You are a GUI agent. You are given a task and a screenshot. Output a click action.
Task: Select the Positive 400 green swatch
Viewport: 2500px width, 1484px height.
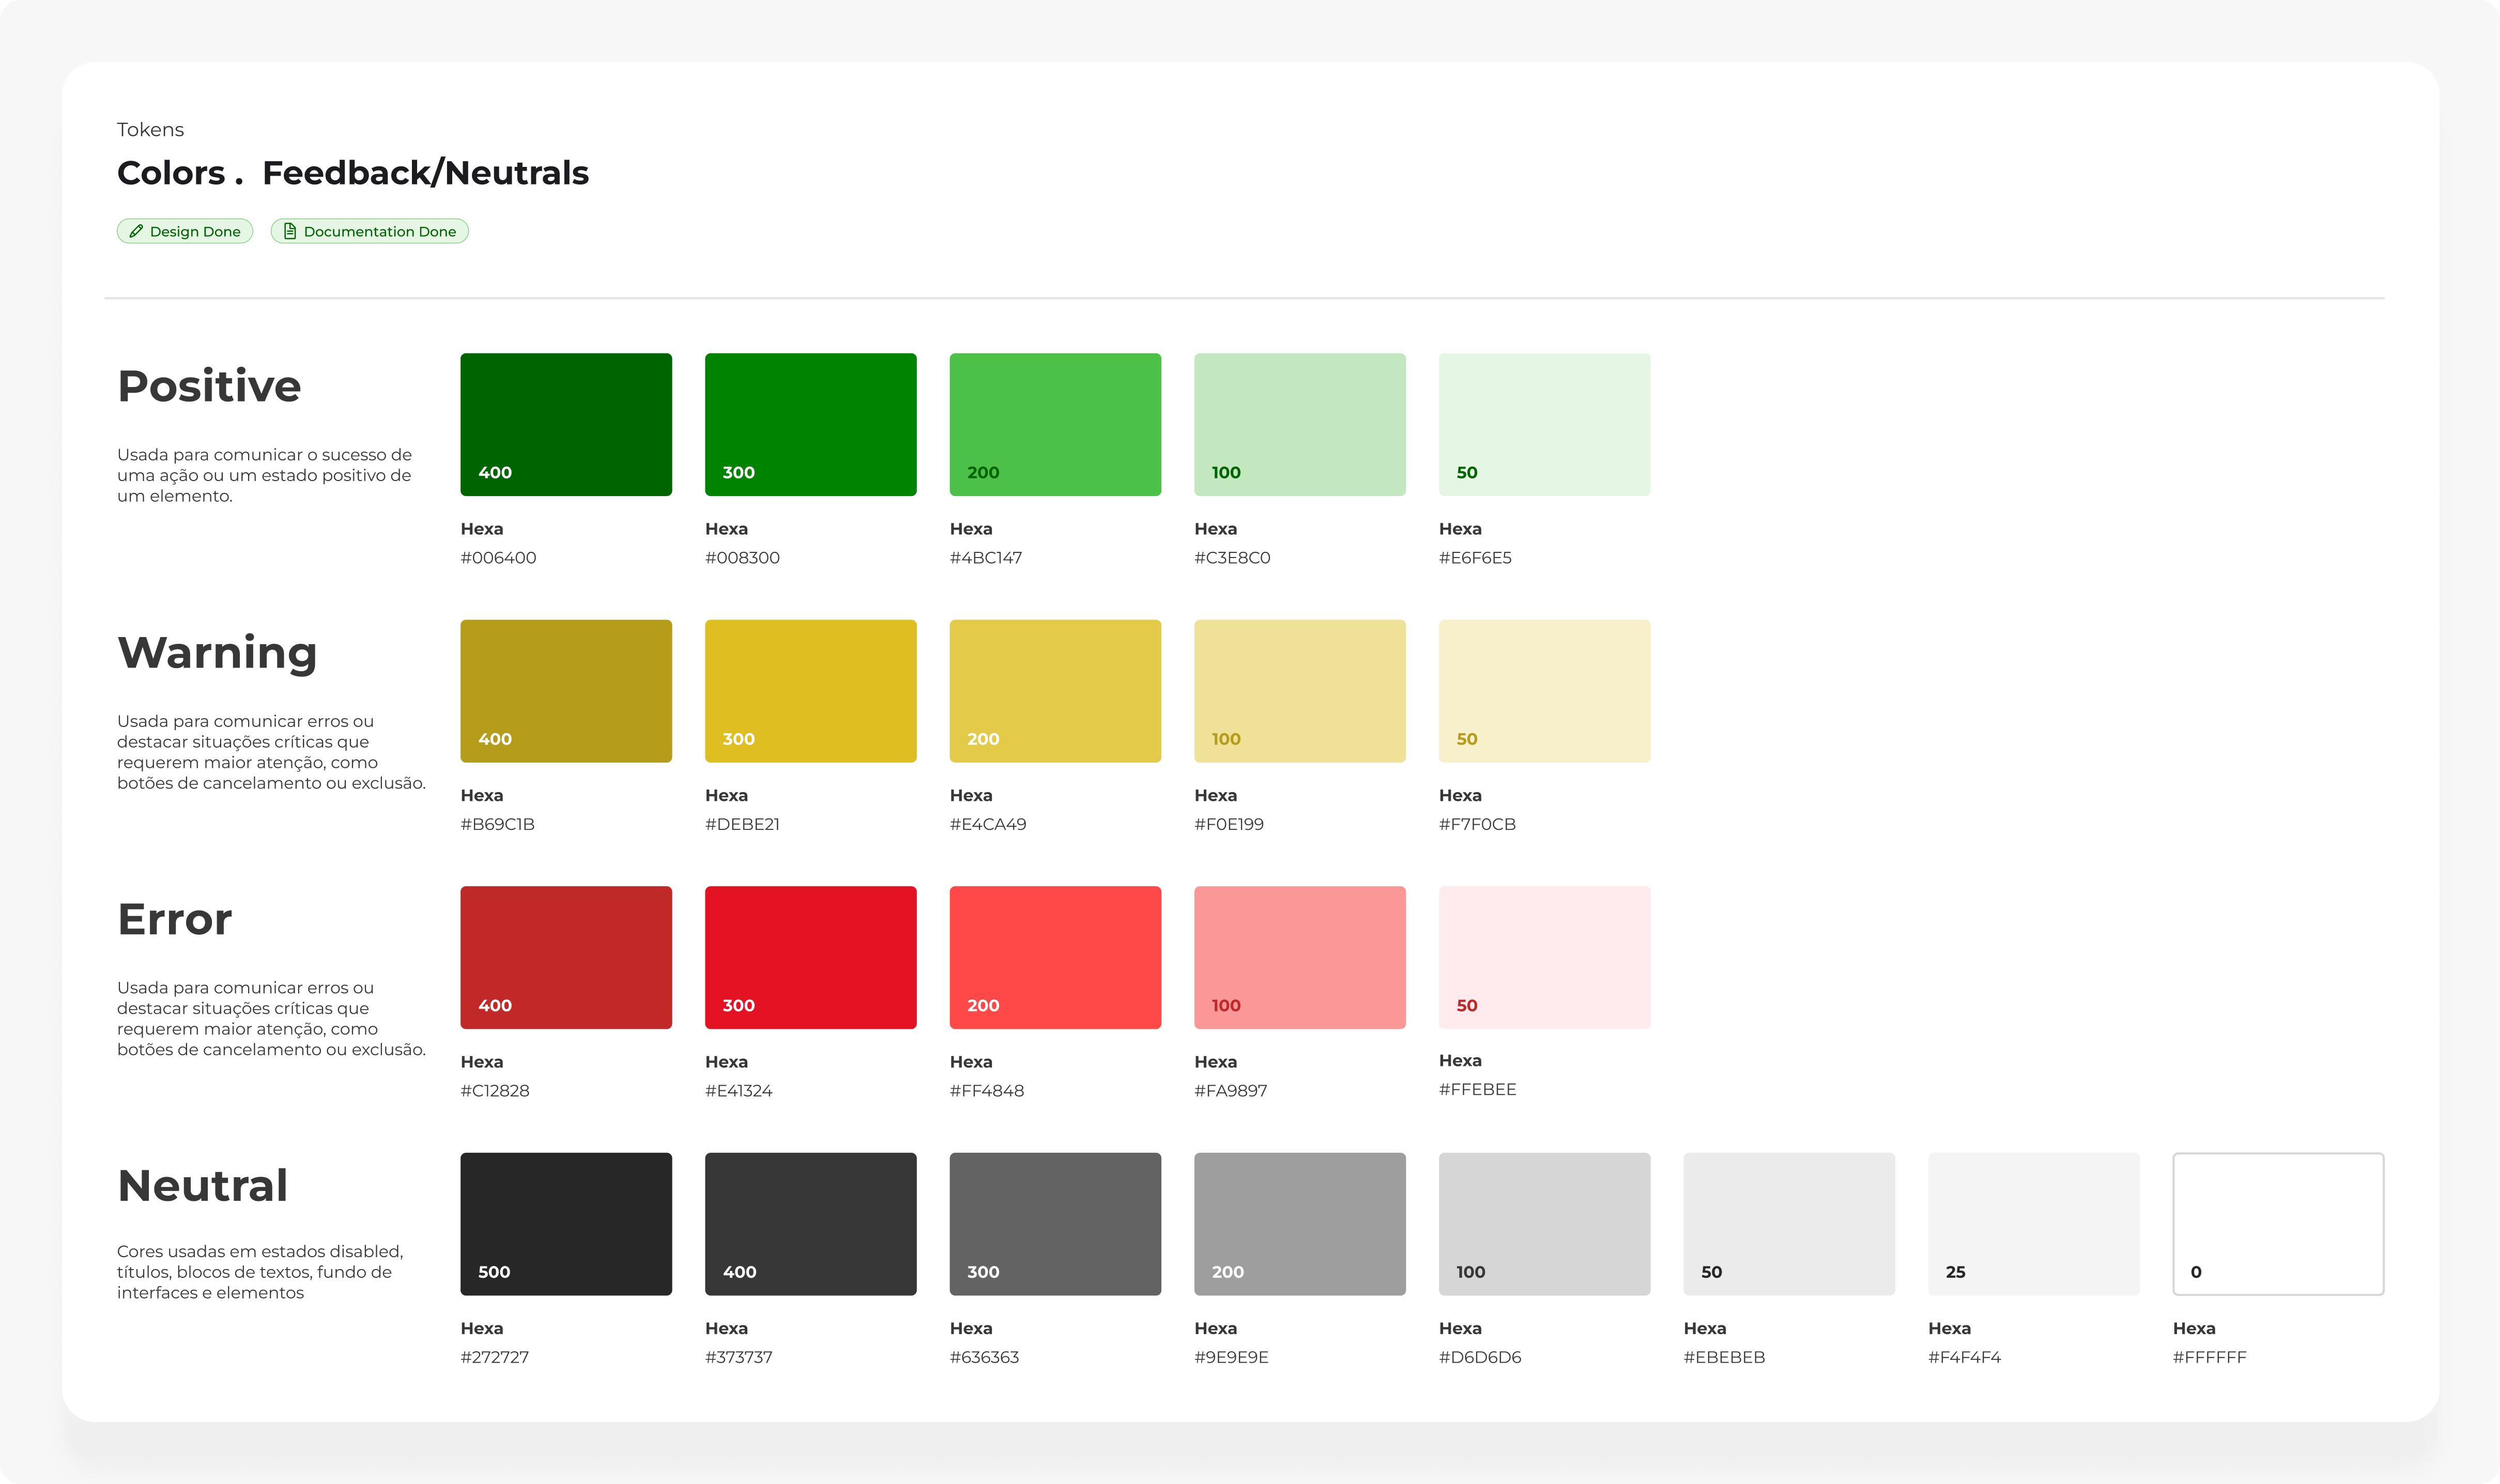(566, 424)
